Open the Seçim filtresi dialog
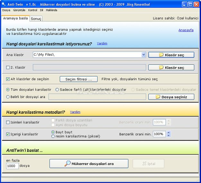The image size is (201, 183). pos(79,79)
